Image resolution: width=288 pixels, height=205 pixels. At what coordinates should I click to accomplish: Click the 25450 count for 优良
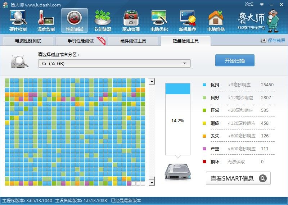267,85
